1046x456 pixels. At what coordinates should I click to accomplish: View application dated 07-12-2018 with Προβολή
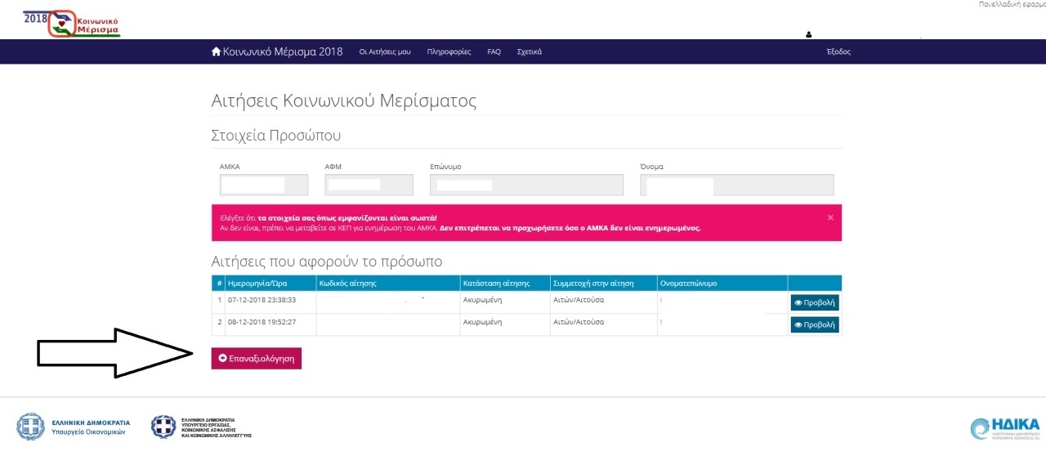pos(815,302)
